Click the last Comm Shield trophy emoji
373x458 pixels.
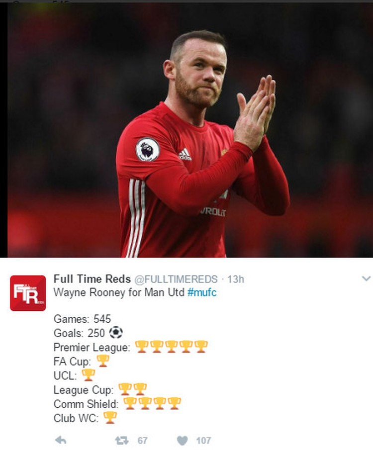click(x=175, y=403)
